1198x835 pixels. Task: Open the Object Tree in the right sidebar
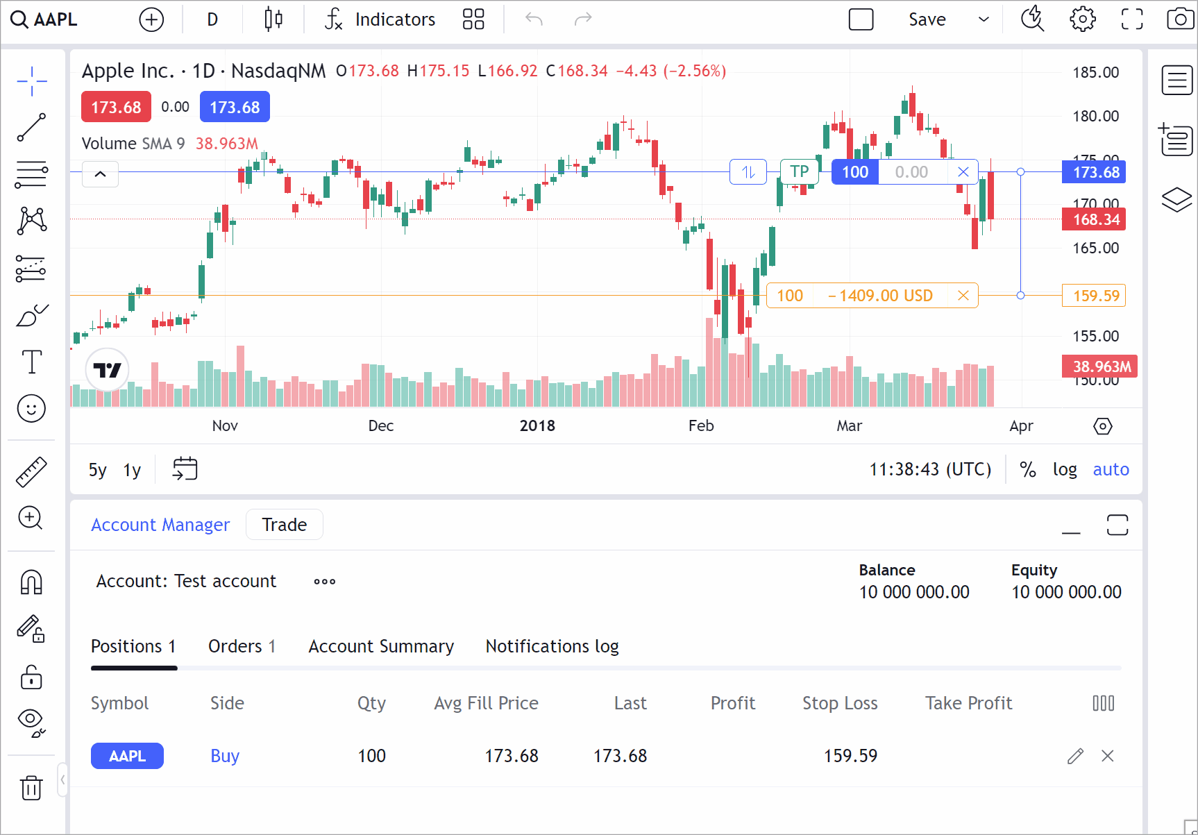(1176, 200)
